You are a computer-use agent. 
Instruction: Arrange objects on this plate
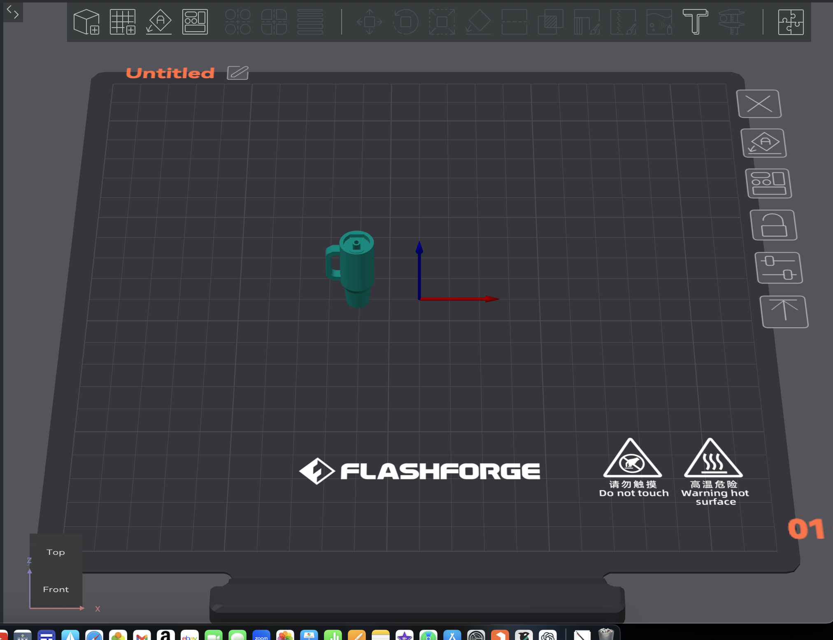[x=768, y=183]
